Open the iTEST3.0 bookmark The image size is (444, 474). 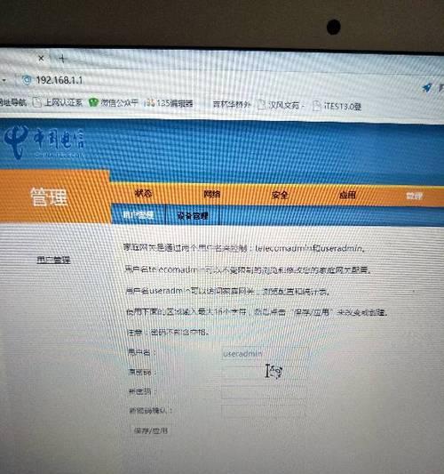[x=337, y=106]
